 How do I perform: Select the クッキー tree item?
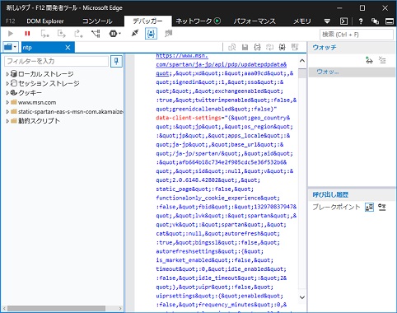click(x=26, y=93)
